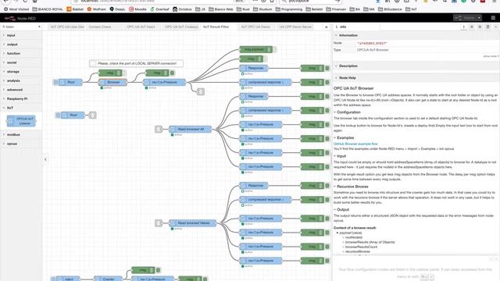Select the Browser node in the flow
Screen dimensions: 500x281
coord(112,82)
